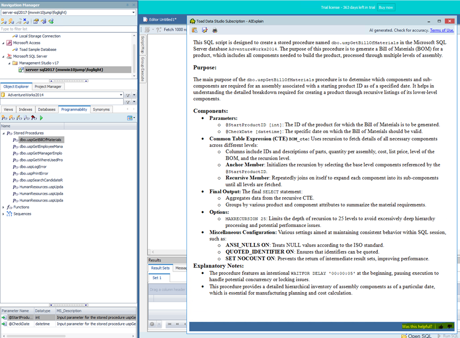Click the execute script icon in Editor toolbar
Screen dimensions: 460x338
[x=147, y=30]
